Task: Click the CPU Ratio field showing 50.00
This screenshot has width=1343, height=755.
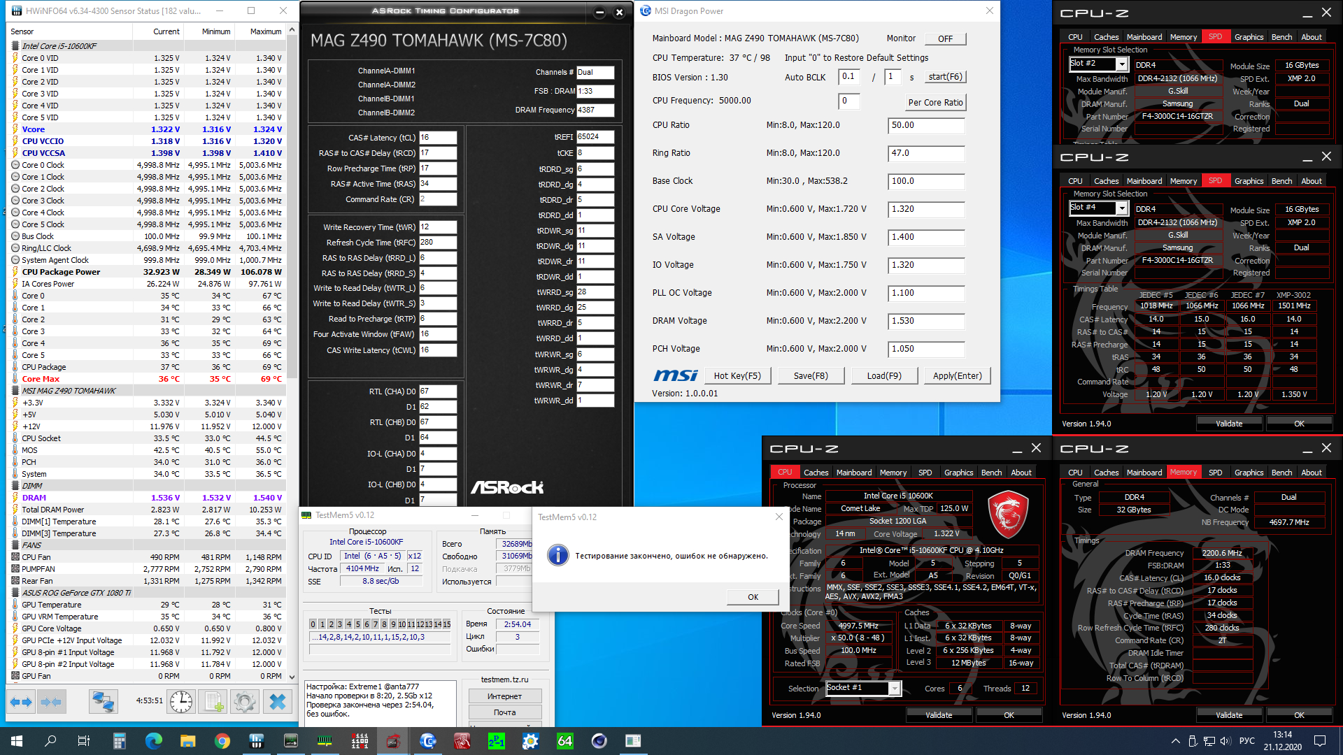Action: pos(926,126)
